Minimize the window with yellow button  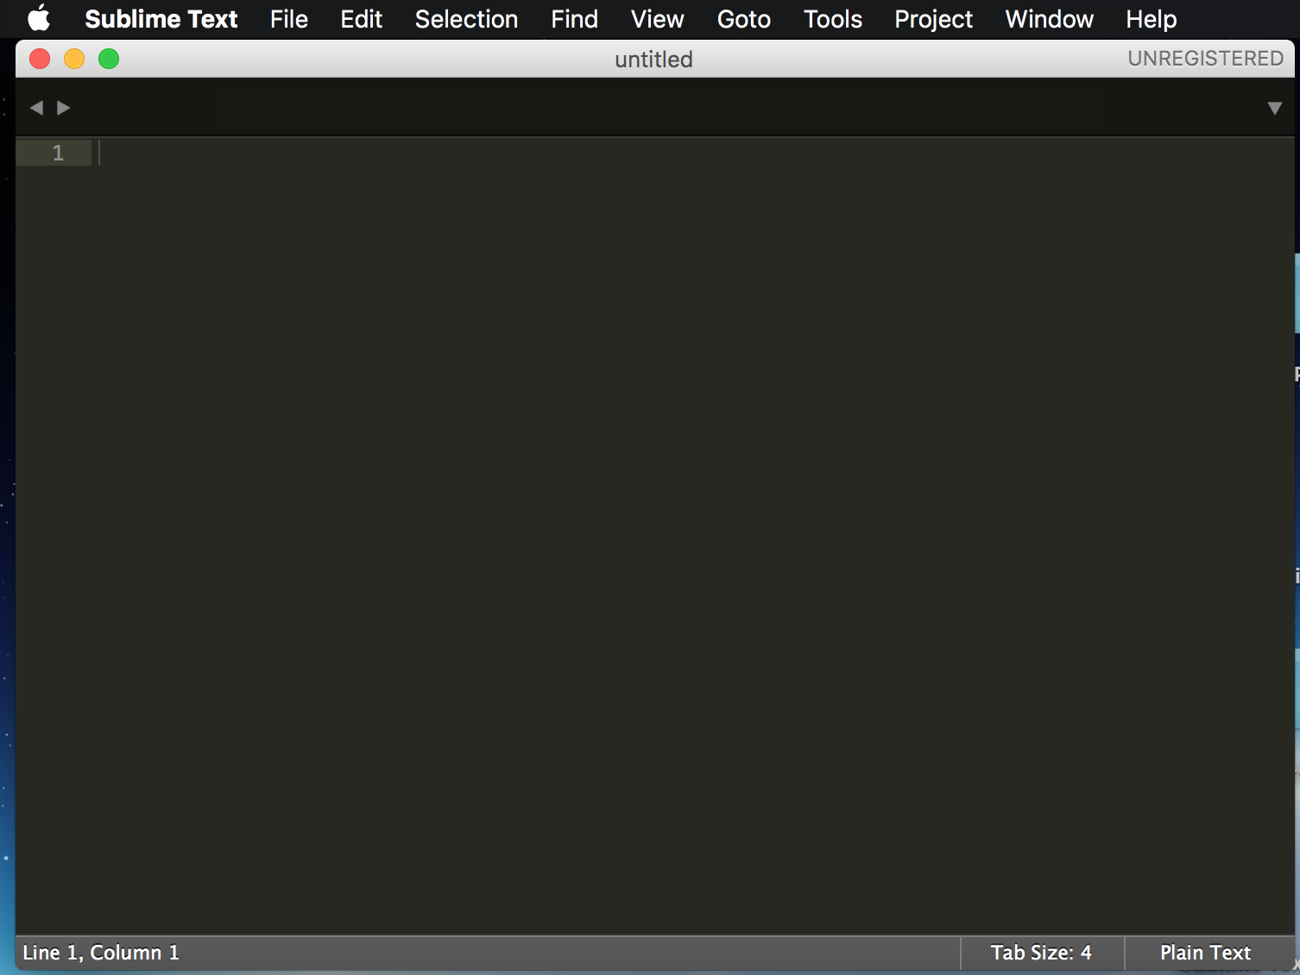click(x=74, y=59)
